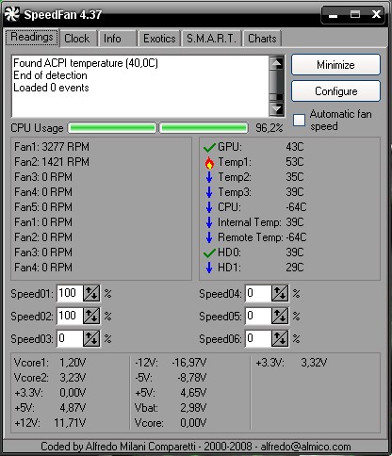Click the first CPU Usage progress bar

[112, 128]
